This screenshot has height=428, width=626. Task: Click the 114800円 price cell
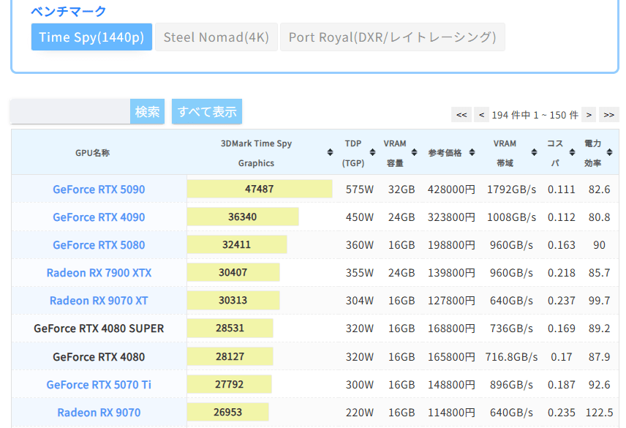tap(451, 413)
